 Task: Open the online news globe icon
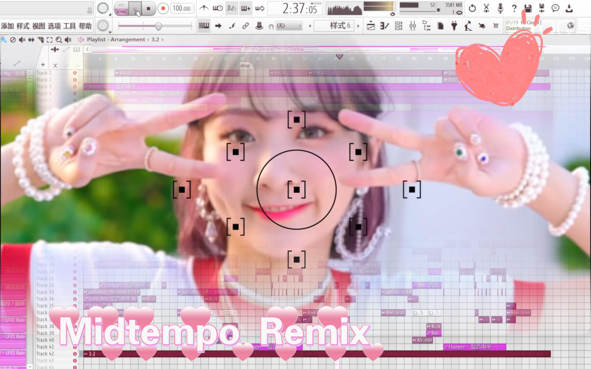click(570, 26)
